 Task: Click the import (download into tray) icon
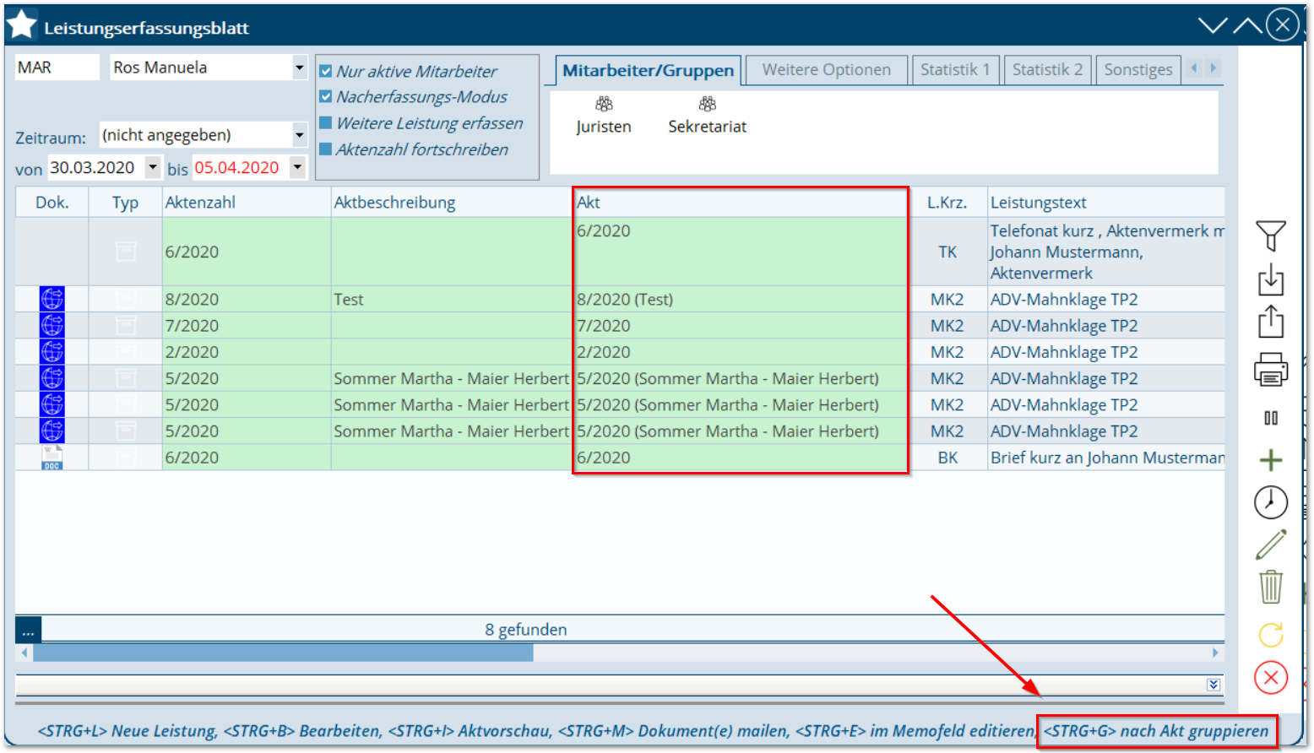(x=1270, y=279)
